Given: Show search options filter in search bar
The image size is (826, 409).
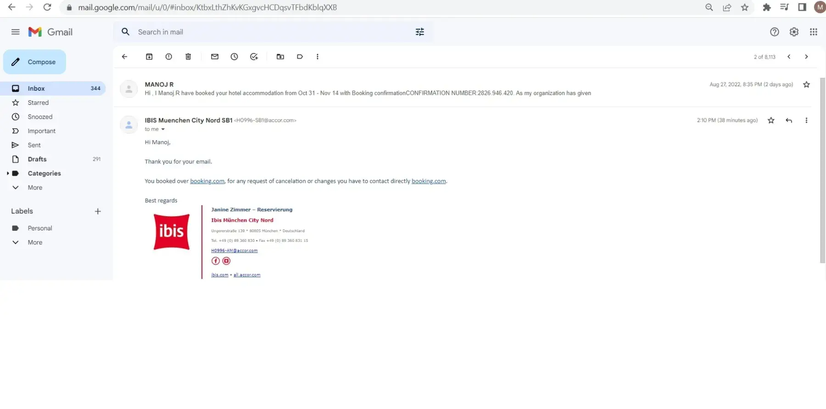Looking at the screenshot, I should pyautogui.click(x=419, y=32).
